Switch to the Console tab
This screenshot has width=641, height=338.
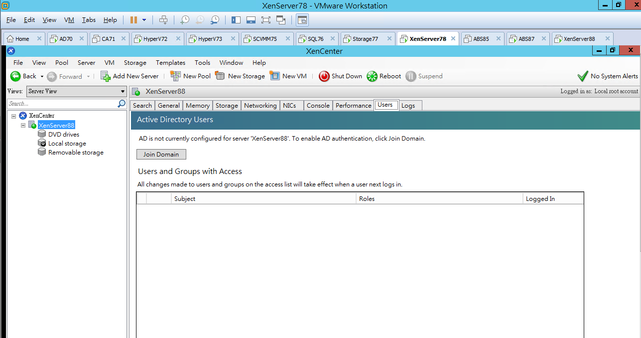pos(318,106)
